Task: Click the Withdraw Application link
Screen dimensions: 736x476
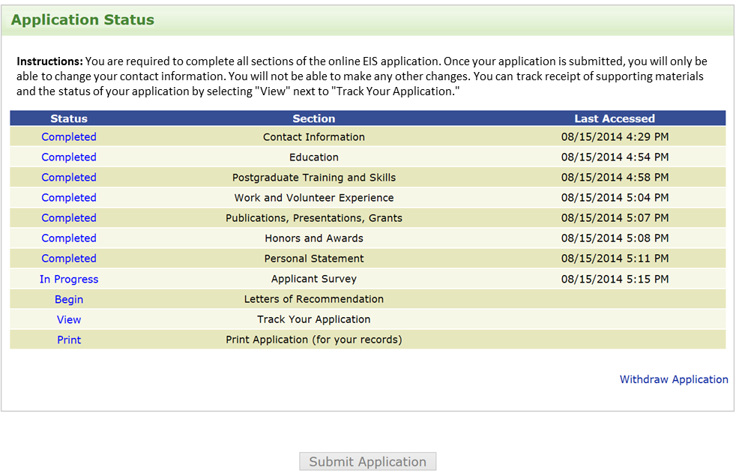Action: click(674, 379)
